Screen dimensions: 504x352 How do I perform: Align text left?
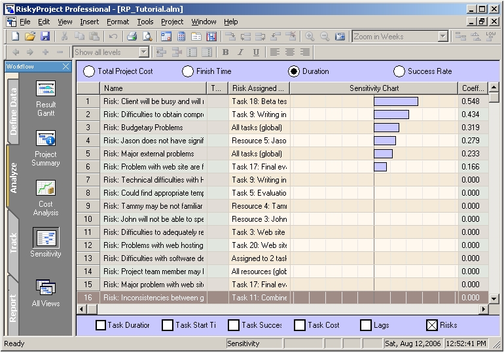(x=274, y=52)
